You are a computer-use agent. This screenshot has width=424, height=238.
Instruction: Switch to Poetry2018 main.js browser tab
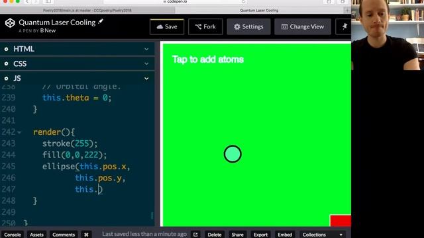[87, 11]
